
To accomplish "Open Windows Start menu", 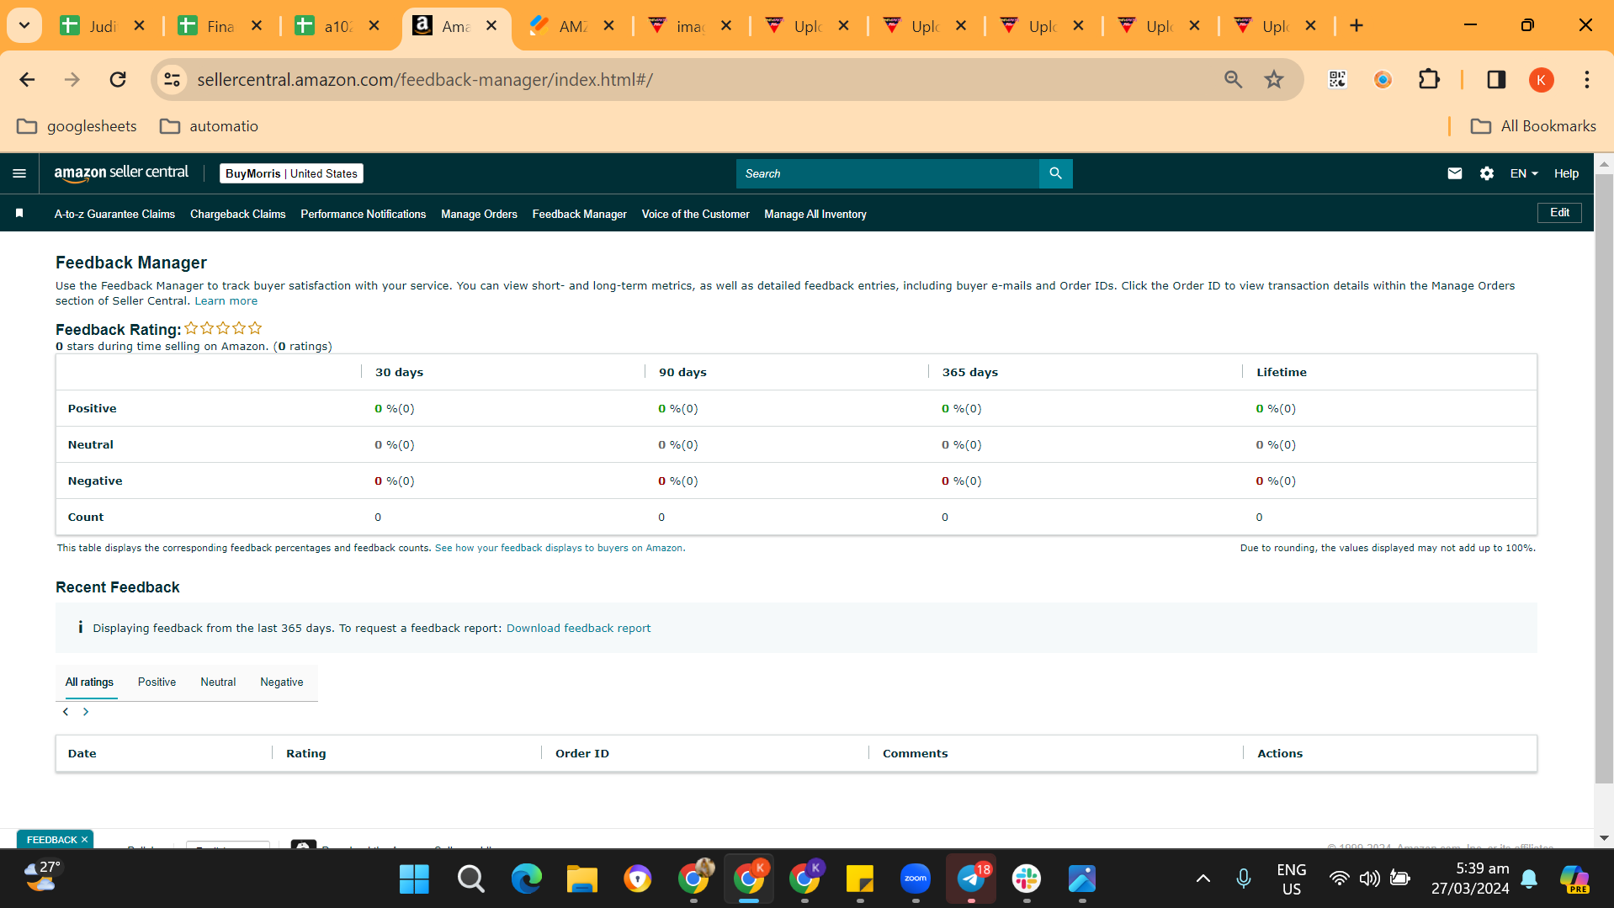I will click(x=414, y=879).
